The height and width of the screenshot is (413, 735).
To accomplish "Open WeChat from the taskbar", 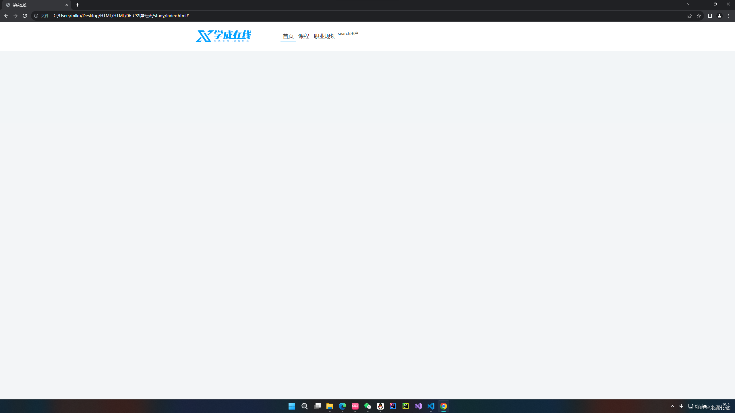I will (x=368, y=406).
